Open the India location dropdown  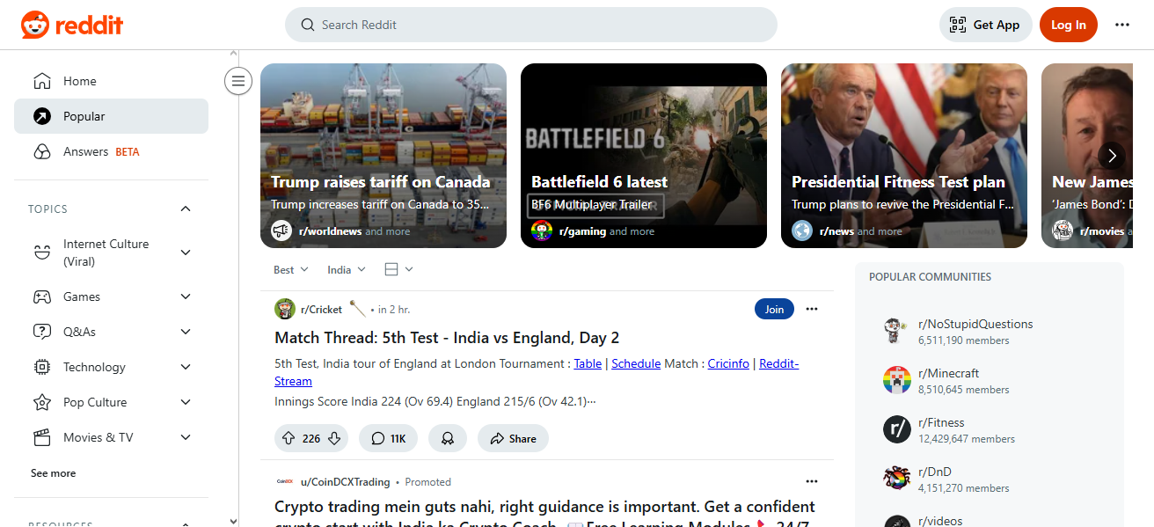tap(347, 269)
